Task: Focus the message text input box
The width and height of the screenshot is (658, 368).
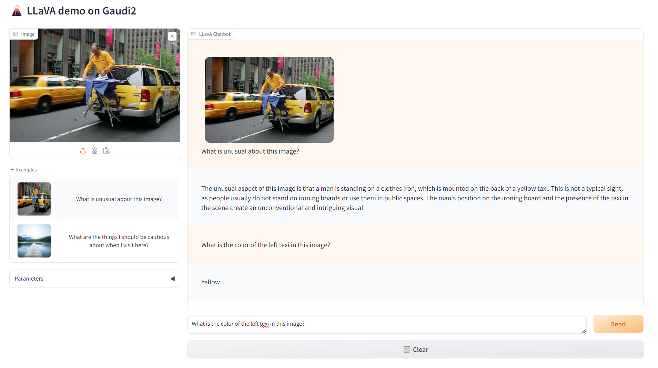Action: pos(386,324)
